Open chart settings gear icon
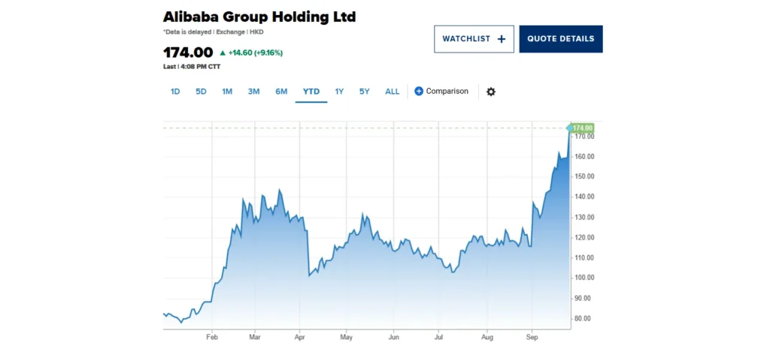This screenshot has width=770, height=346. [491, 92]
